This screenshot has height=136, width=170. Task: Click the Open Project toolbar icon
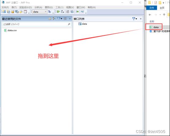[21, 12]
